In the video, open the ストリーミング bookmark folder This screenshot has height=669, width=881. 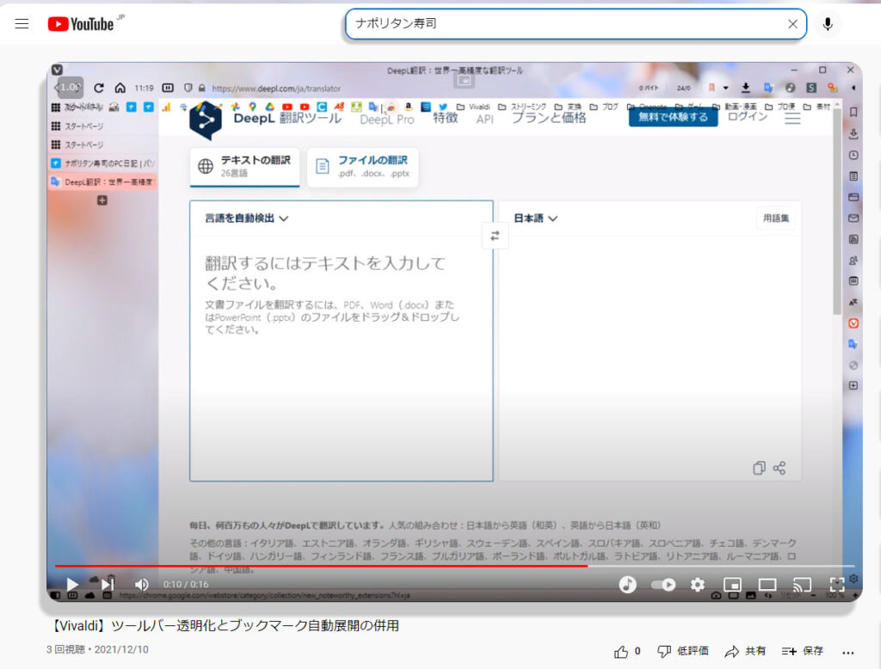click(x=521, y=107)
